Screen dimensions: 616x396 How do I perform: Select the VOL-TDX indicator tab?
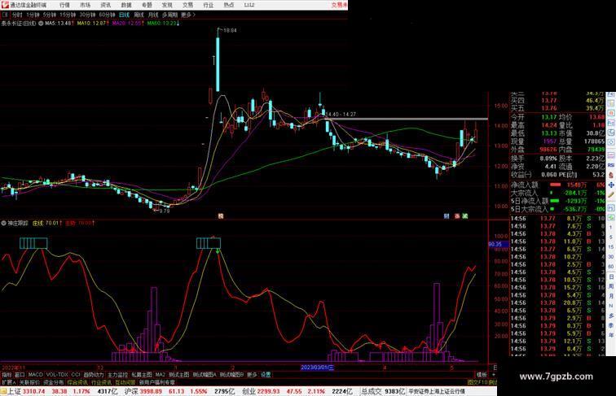pos(57,375)
